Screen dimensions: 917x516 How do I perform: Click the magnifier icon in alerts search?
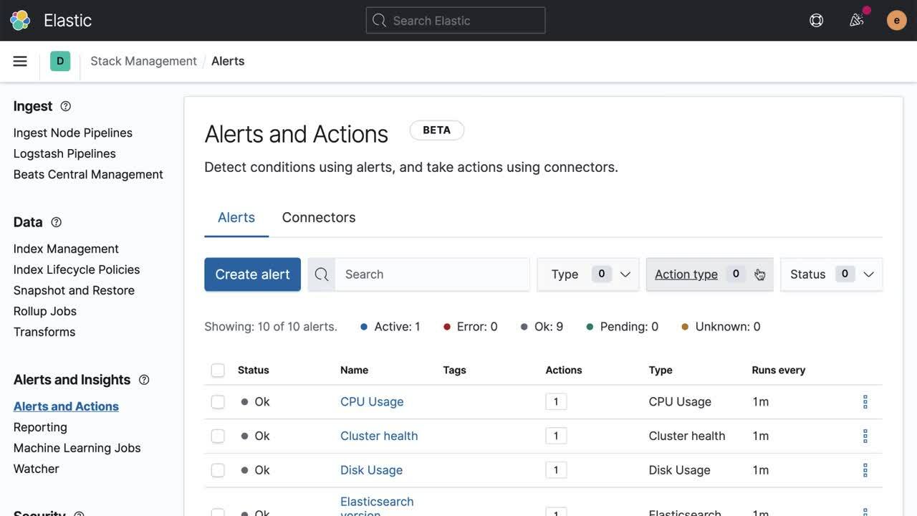pos(322,274)
